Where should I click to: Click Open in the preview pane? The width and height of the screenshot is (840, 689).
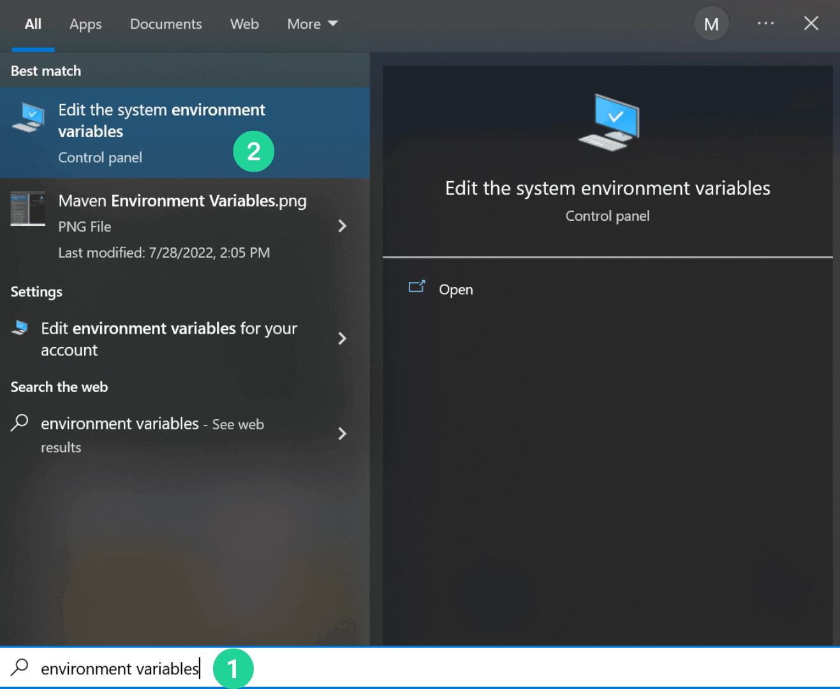(x=456, y=290)
